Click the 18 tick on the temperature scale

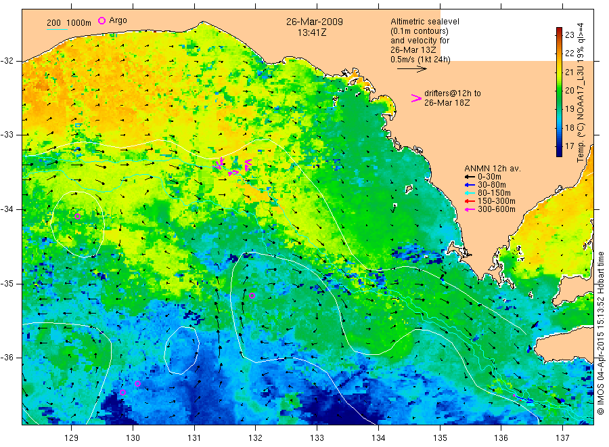[x=569, y=127]
